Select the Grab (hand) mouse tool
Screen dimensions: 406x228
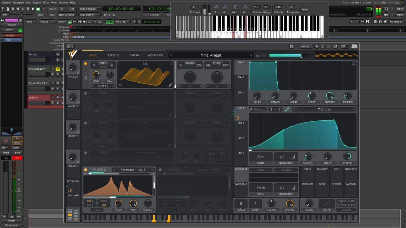point(69,22)
